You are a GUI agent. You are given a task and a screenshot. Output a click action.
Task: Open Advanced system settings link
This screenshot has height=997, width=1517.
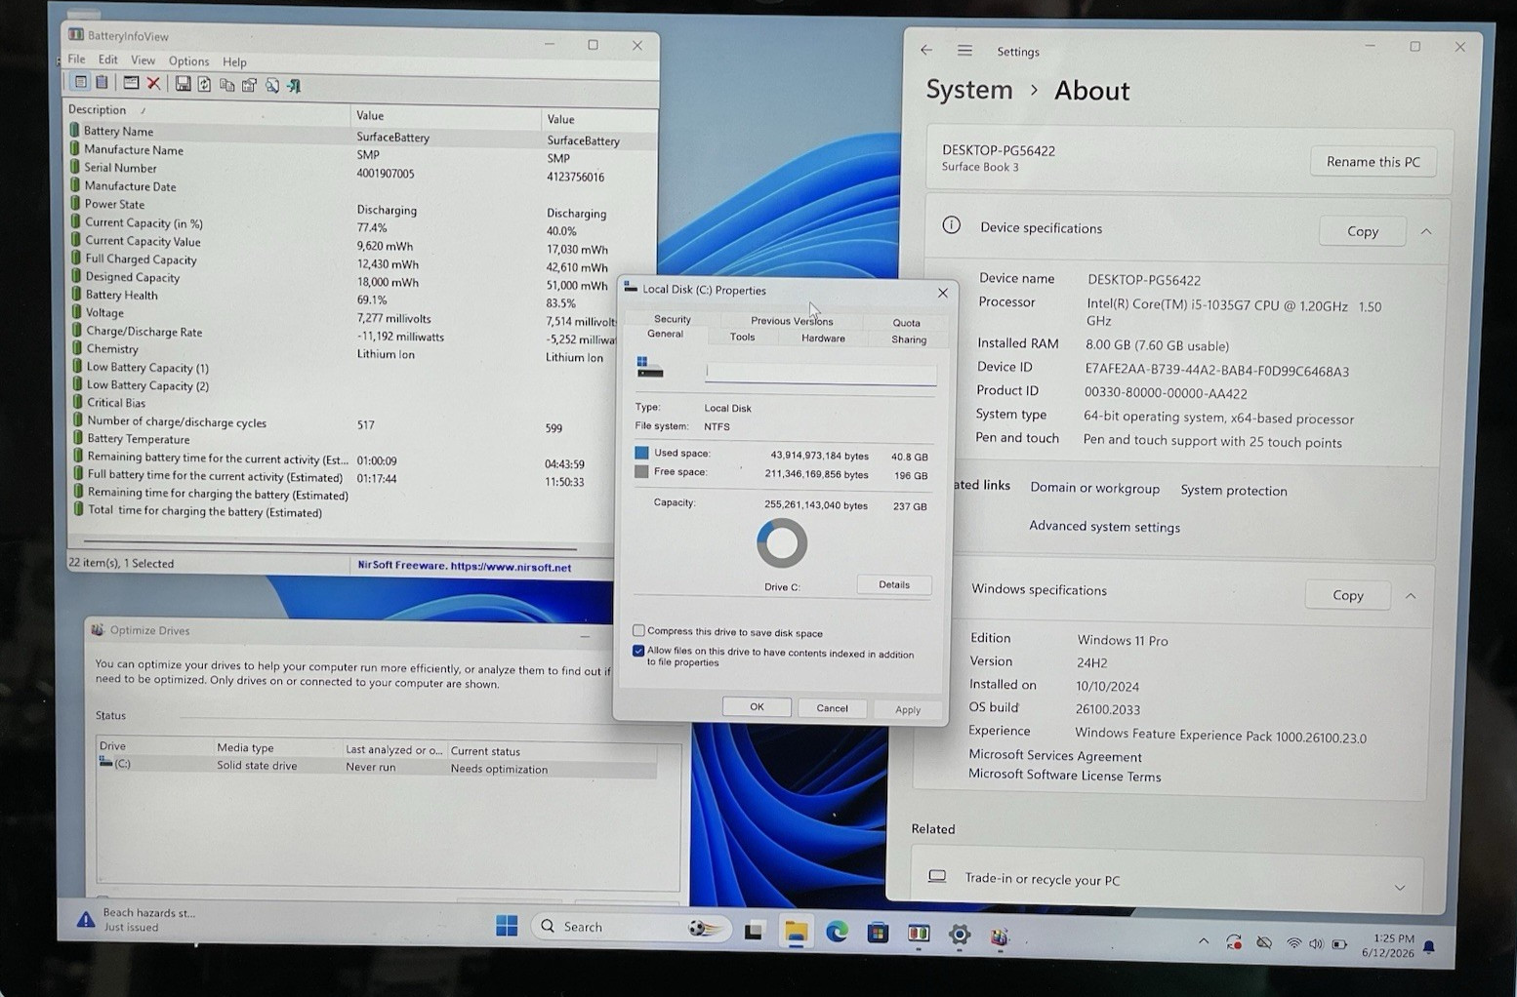click(x=1104, y=527)
